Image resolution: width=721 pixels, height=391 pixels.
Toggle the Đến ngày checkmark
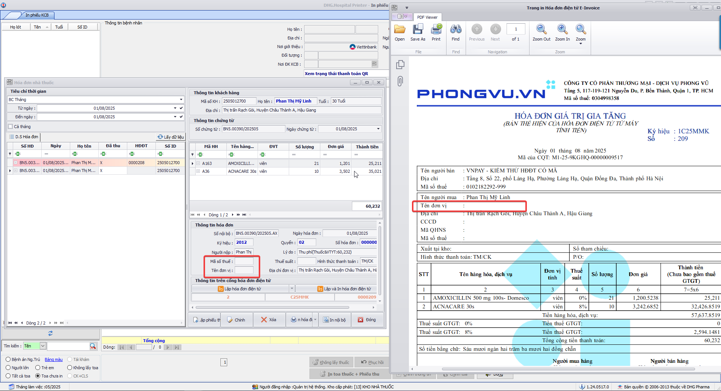[181, 117]
